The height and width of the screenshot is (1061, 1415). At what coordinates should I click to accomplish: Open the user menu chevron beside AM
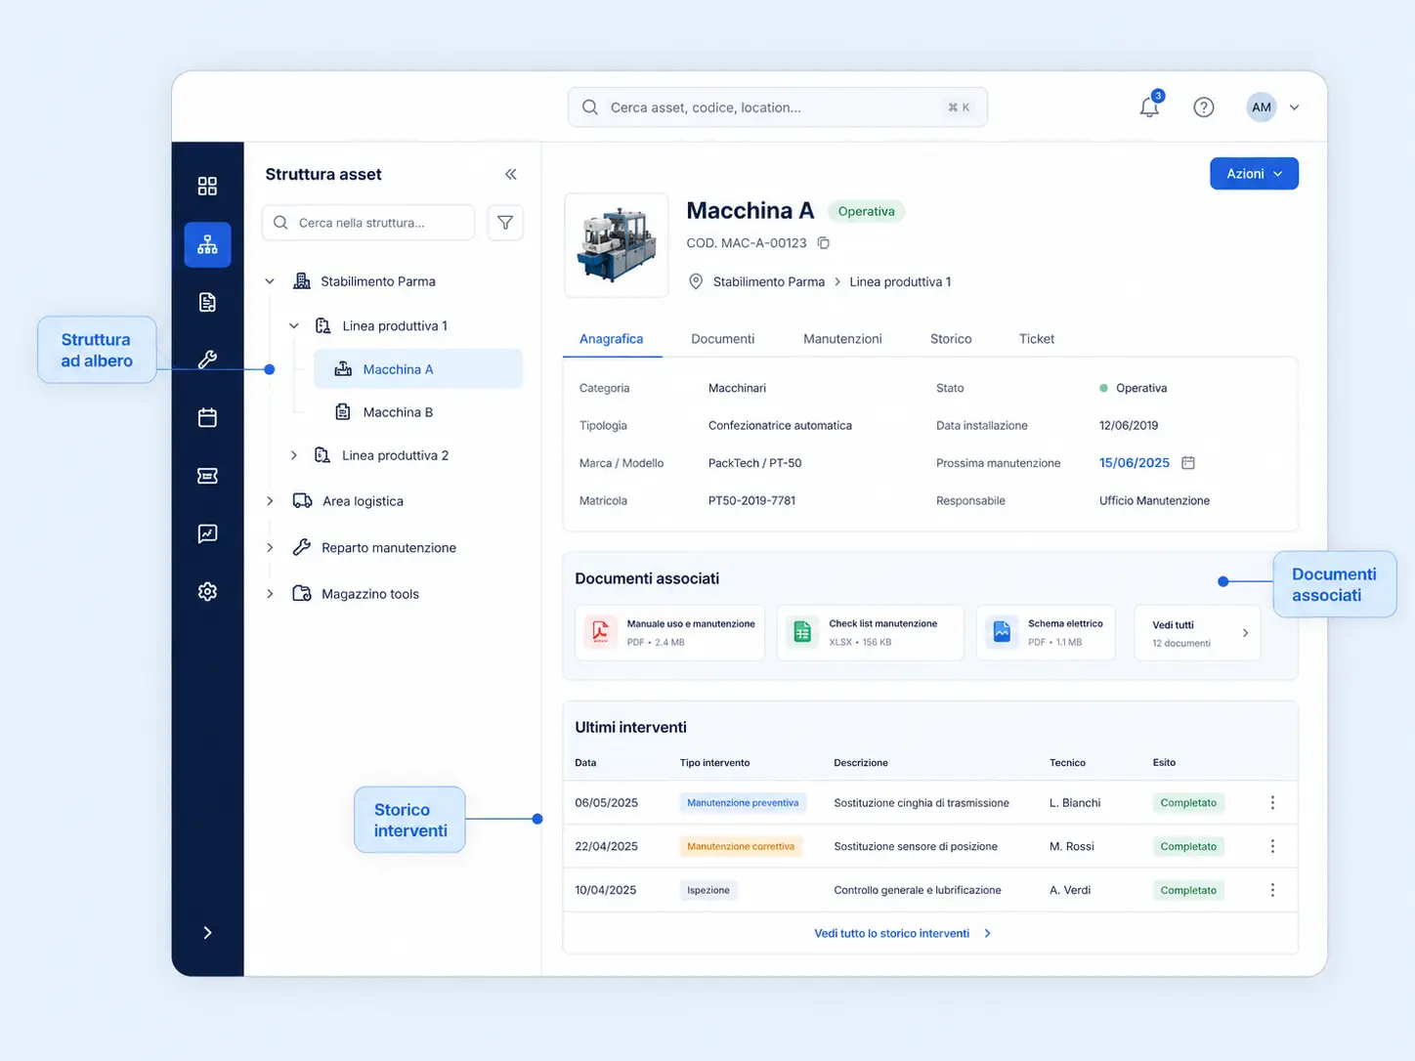(1294, 107)
